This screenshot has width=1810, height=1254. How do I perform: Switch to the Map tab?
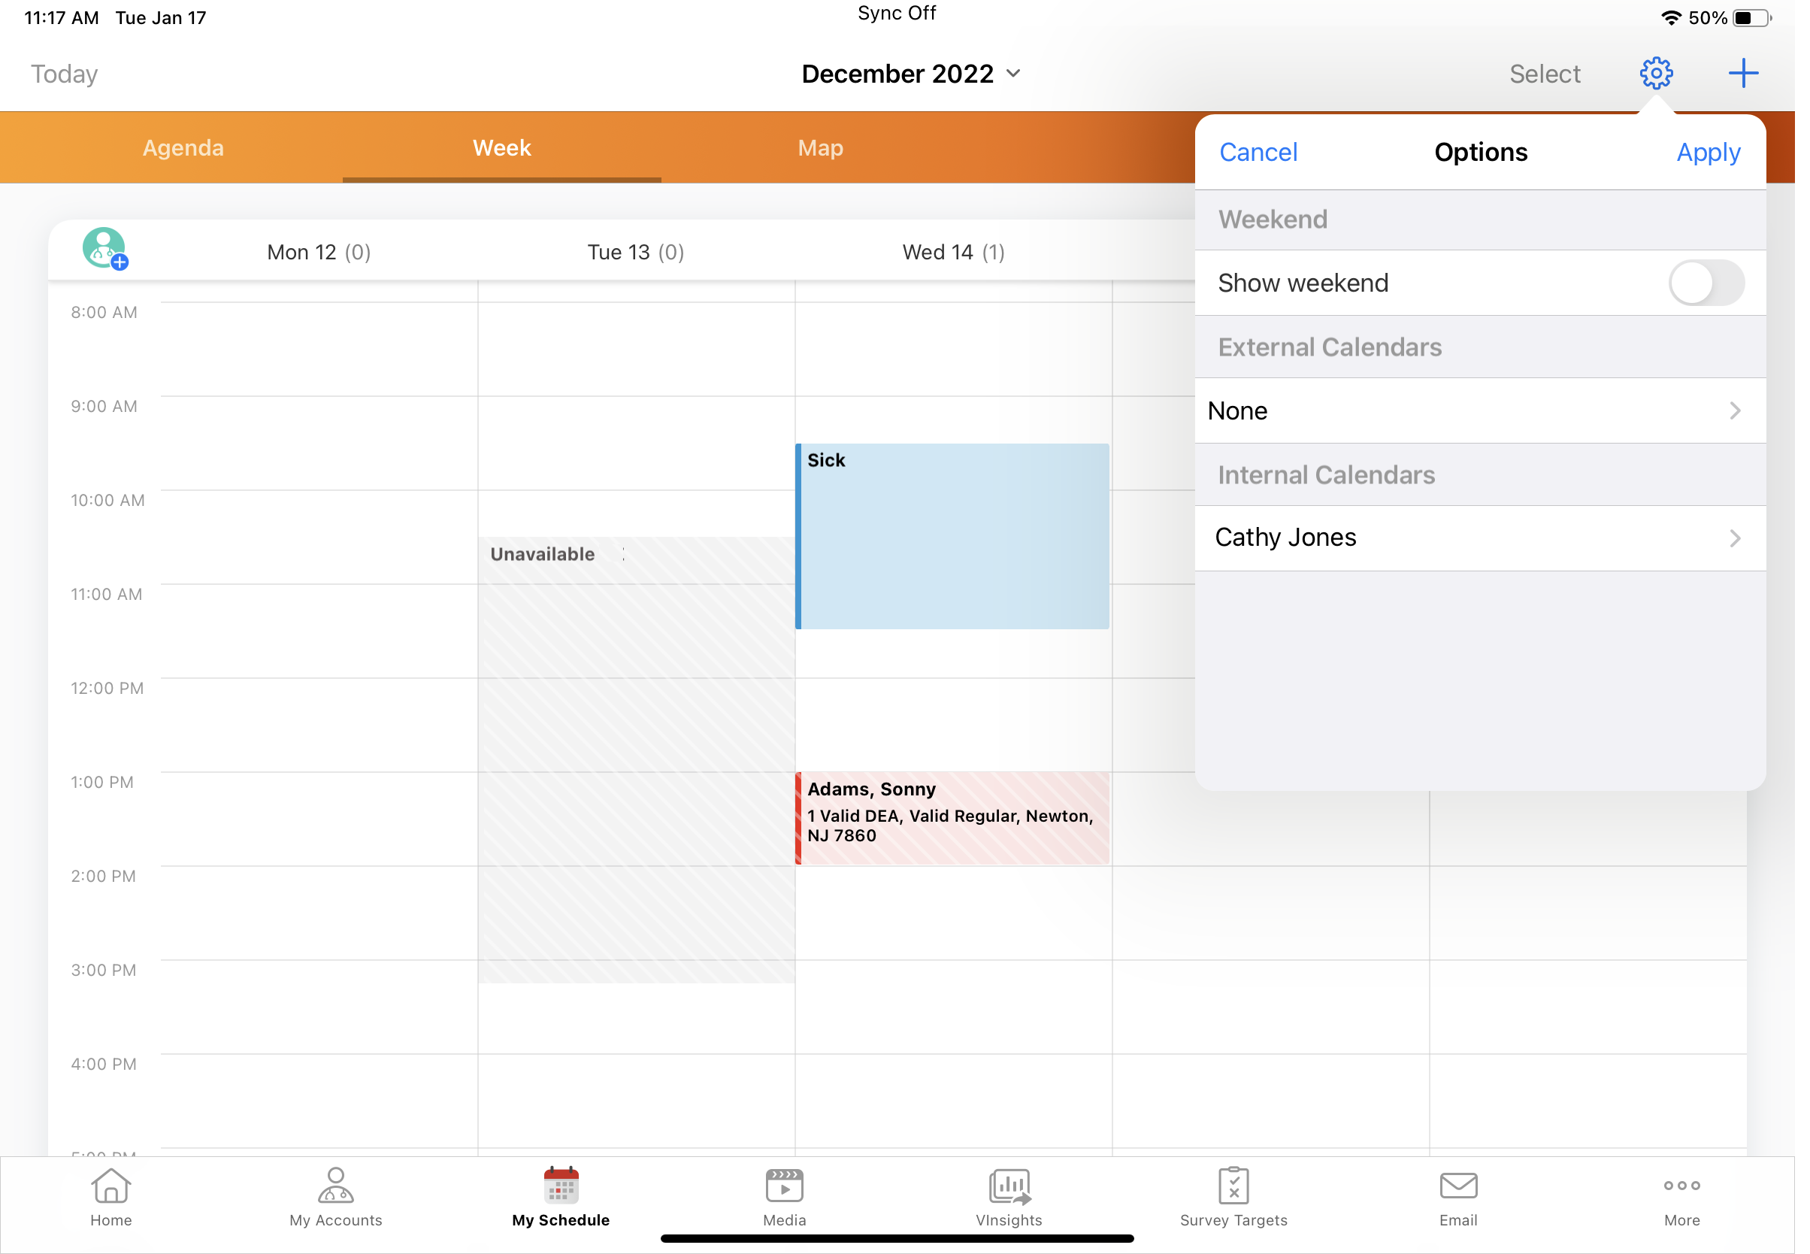point(820,147)
